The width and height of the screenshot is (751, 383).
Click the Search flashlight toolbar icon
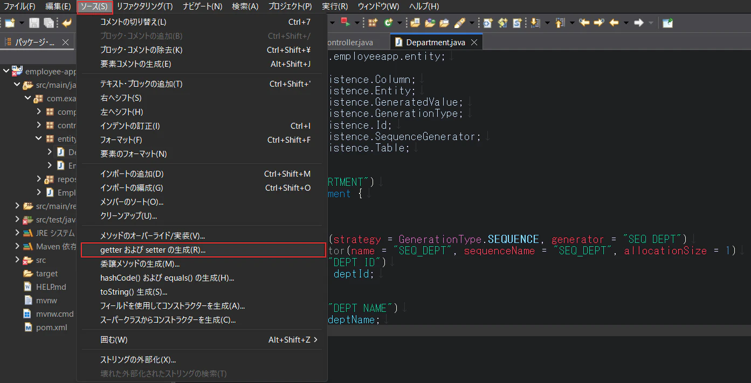click(x=459, y=23)
